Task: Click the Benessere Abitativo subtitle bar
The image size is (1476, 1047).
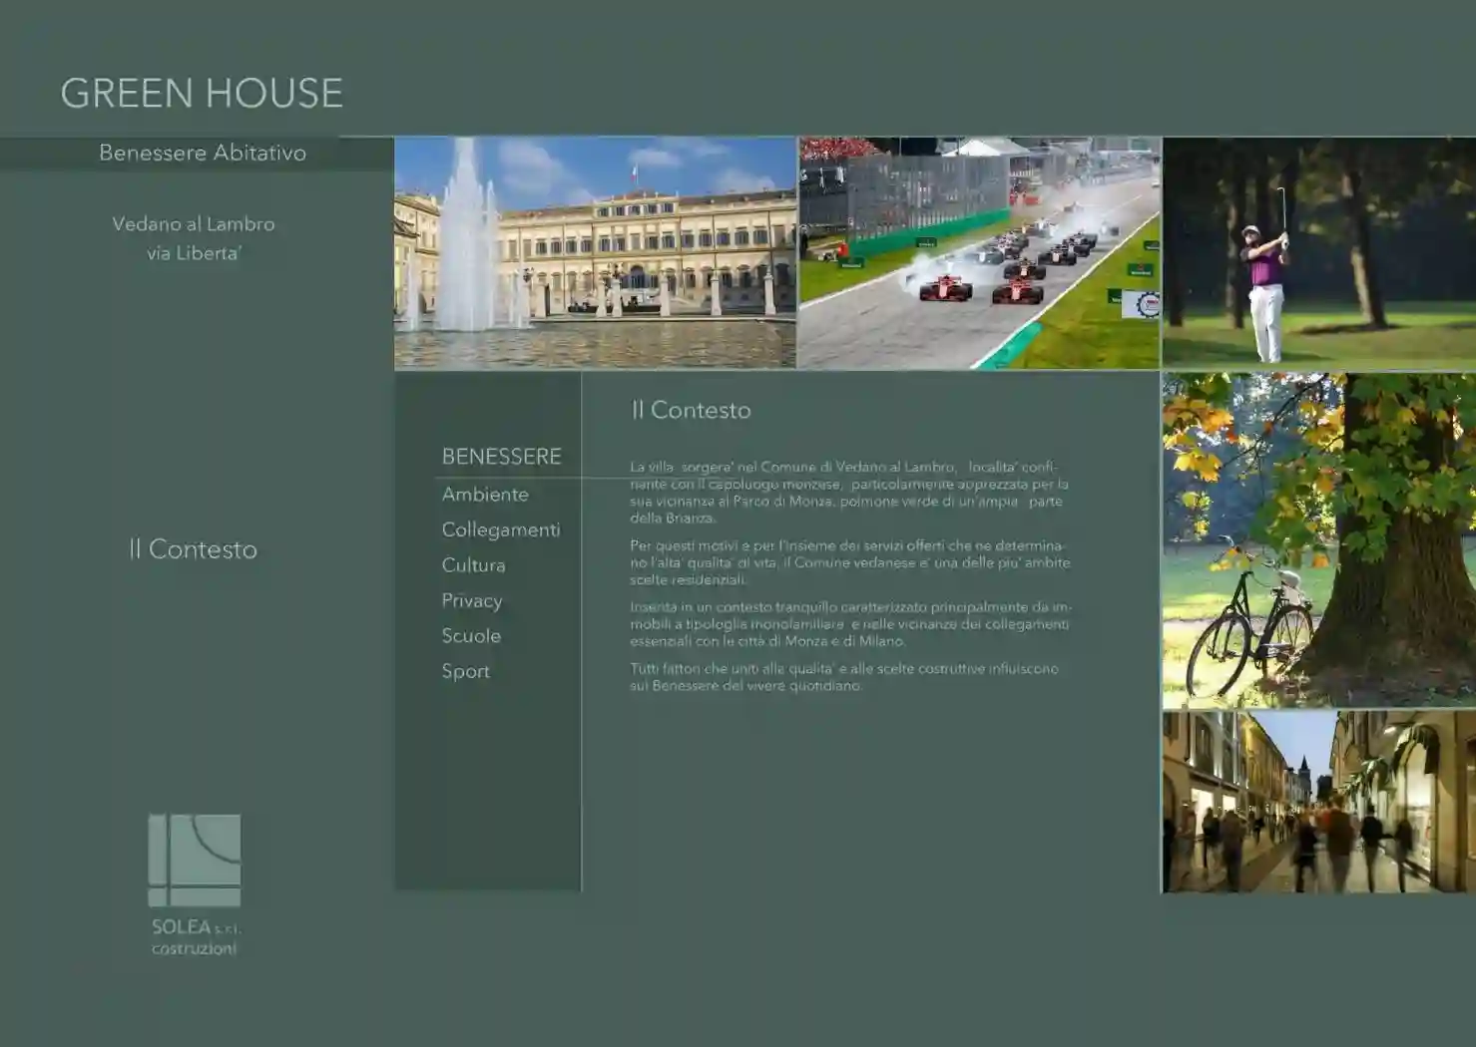Action: [x=203, y=154]
